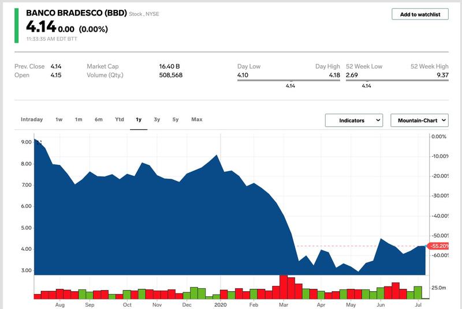The width and height of the screenshot is (462, 309).
Task: Click the tallest red volume bar in March
Action: [284, 287]
